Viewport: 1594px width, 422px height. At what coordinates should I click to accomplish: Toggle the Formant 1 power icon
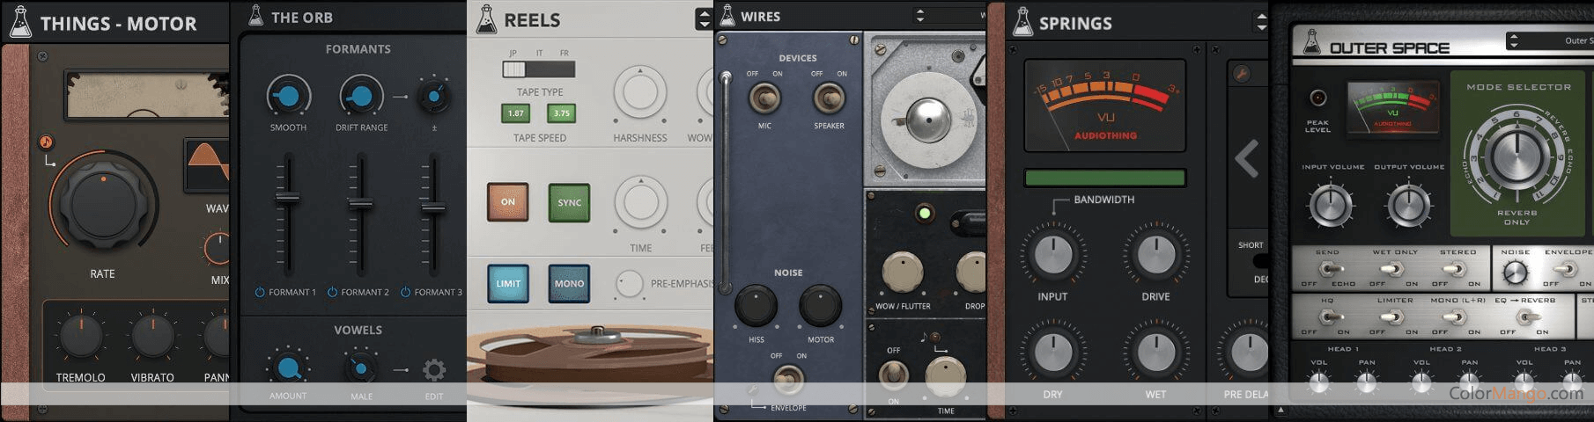coord(260,292)
